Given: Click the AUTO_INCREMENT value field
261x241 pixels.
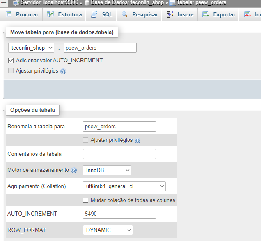Looking at the screenshot, I should pos(119,214).
